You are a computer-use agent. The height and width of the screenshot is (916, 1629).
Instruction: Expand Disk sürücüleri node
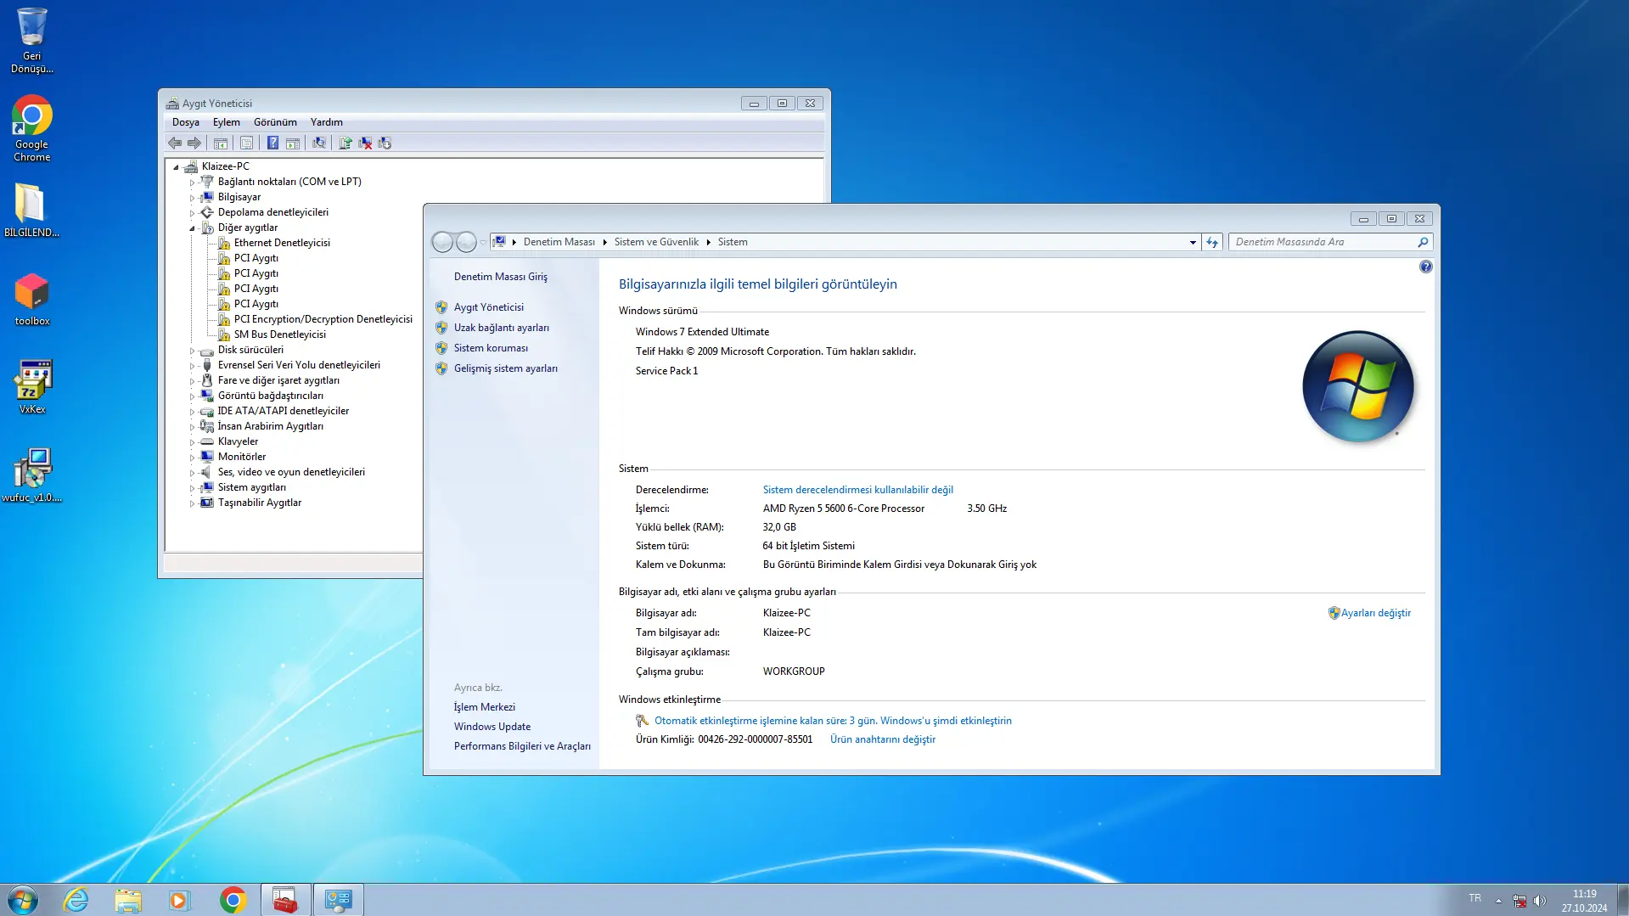click(192, 350)
